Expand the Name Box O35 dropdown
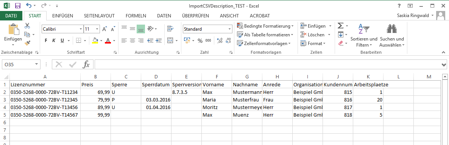449x145 pixels. (36, 64)
